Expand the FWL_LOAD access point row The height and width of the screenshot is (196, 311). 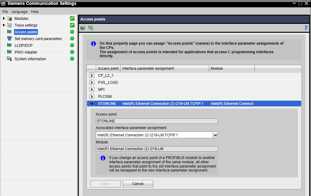coord(92,83)
